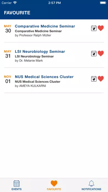
Task: Open LSI Neurobiology Seminar event title
Action: 40,51
